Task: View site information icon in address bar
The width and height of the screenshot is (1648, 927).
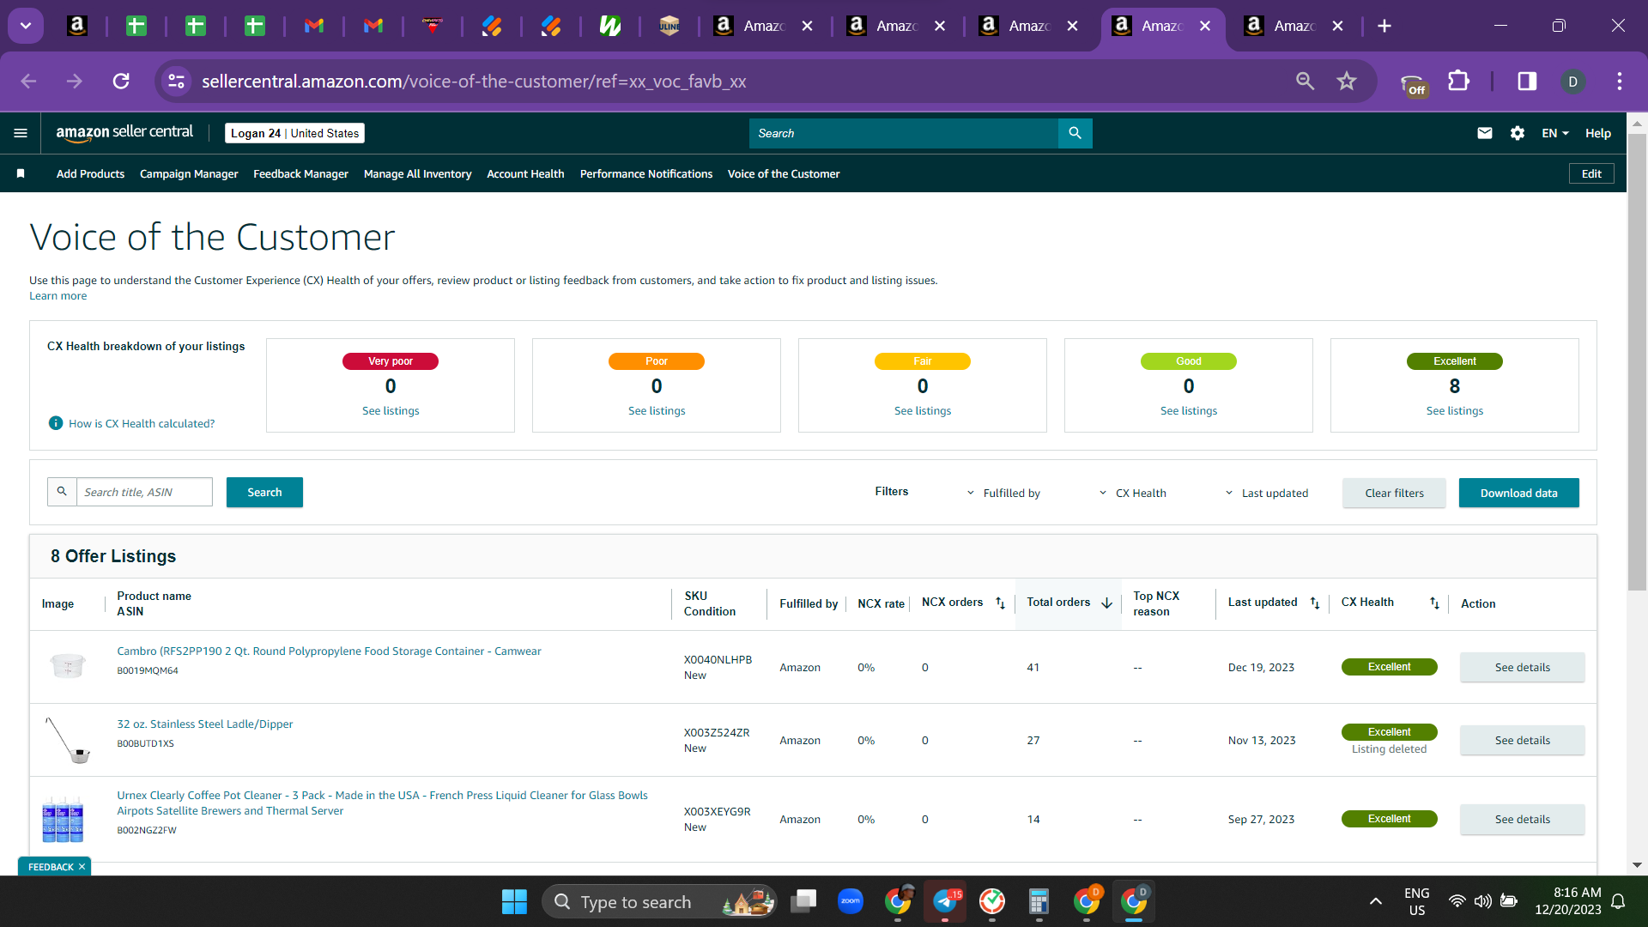Action: [x=176, y=81]
